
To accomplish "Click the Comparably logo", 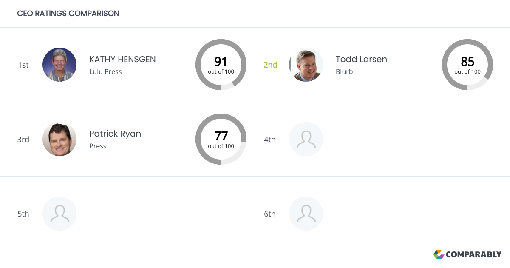I will tap(467, 254).
